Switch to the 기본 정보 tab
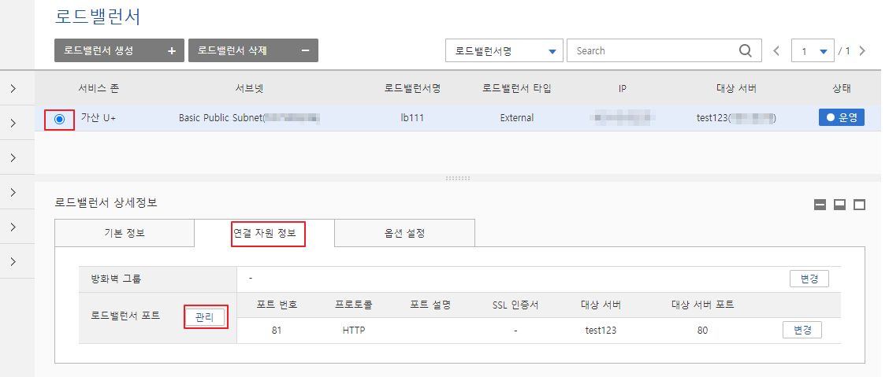The width and height of the screenshot is (889, 377). (125, 233)
